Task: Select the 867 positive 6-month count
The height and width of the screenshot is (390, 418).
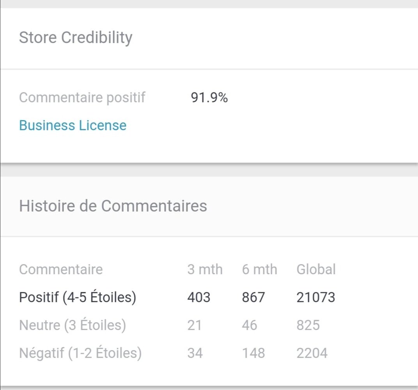Action: pyautogui.click(x=254, y=297)
